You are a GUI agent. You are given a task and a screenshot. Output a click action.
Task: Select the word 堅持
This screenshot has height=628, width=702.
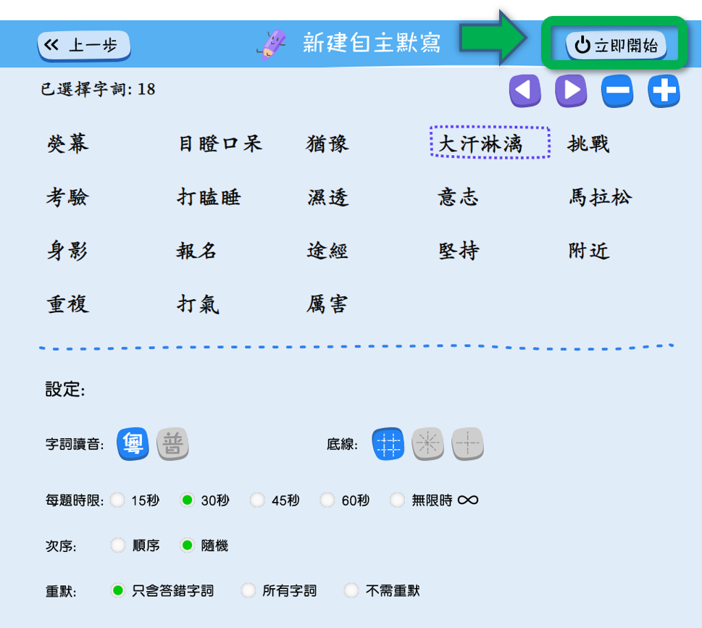459,251
